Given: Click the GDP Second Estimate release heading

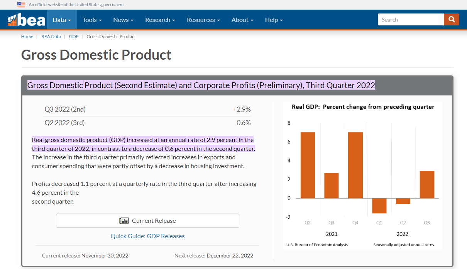Looking at the screenshot, I should [201, 85].
